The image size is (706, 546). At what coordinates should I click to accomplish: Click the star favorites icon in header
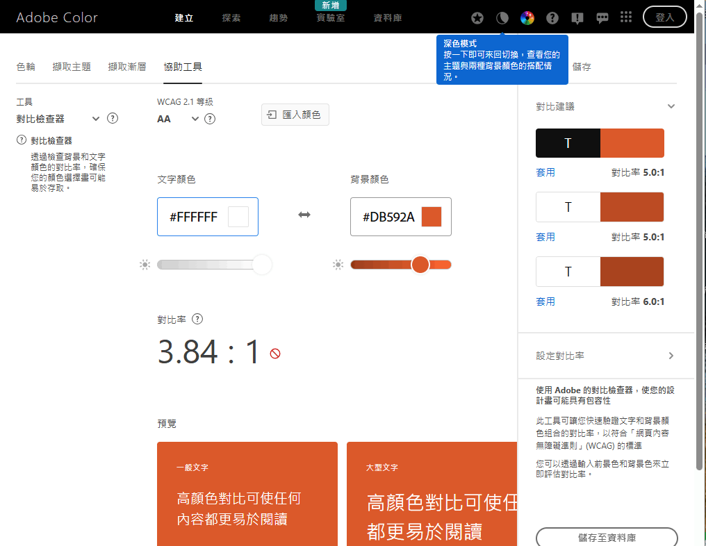[477, 18]
